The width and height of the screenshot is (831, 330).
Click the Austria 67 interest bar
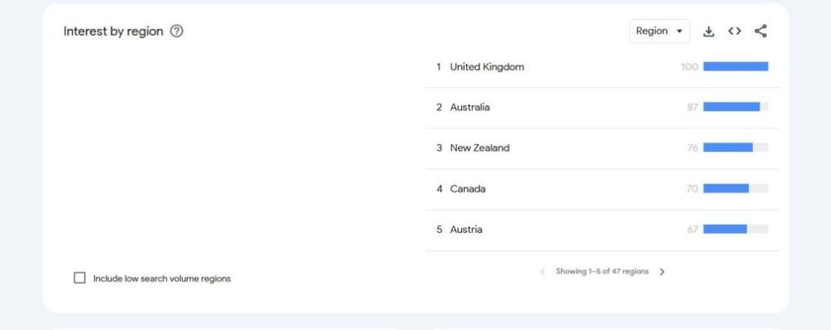[x=735, y=229]
